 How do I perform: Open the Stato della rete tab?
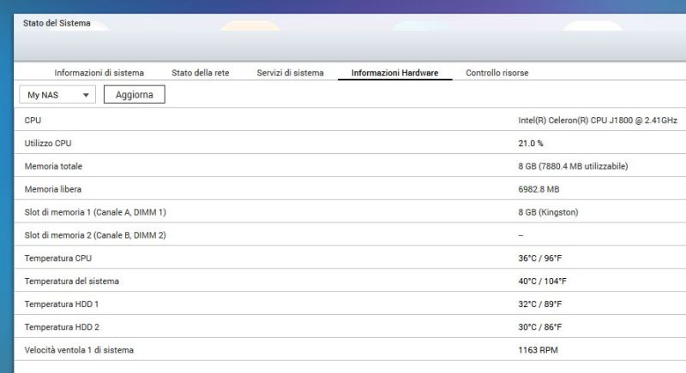tap(200, 73)
